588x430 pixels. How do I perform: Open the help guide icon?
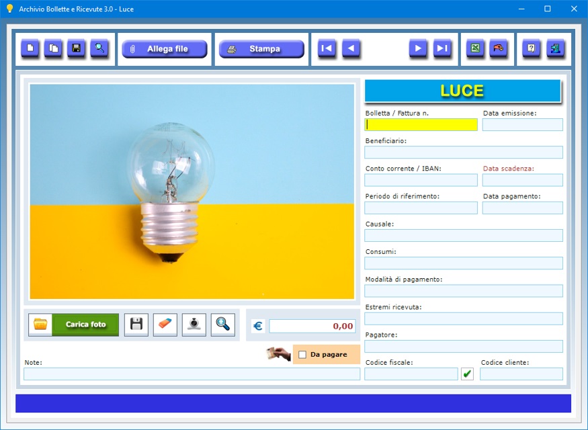coord(532,48)
